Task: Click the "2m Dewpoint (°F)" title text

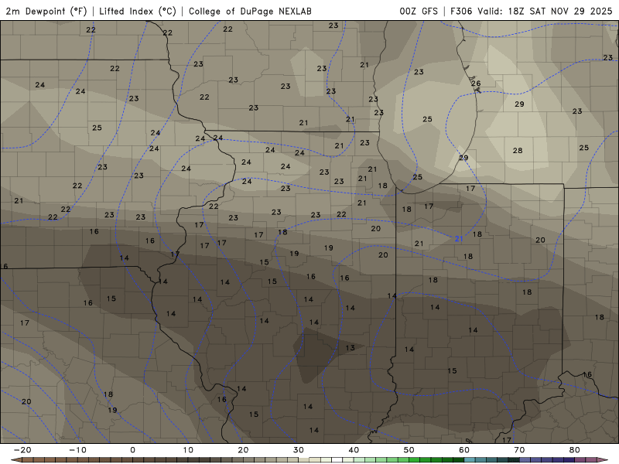Action: tap(46, 12)
